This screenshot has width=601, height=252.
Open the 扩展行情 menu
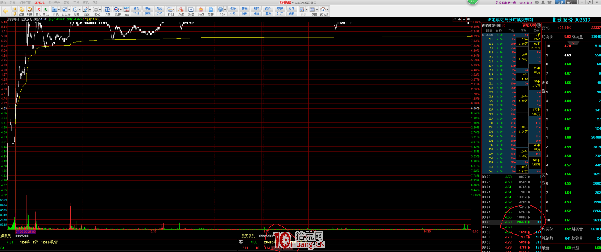pos(25,2)
